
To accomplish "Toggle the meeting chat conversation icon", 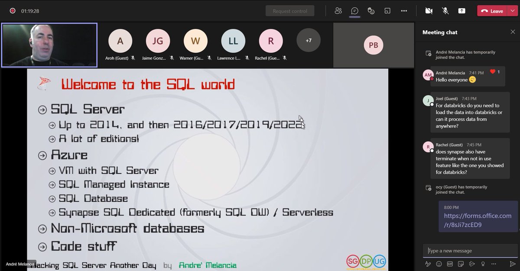I will pos(354,11).
